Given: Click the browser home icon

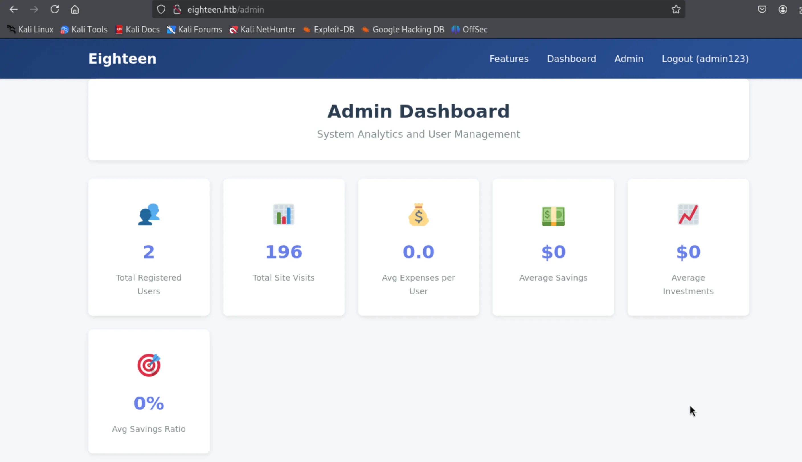Looking at the screenshot, I should click(x=75, y=9).
